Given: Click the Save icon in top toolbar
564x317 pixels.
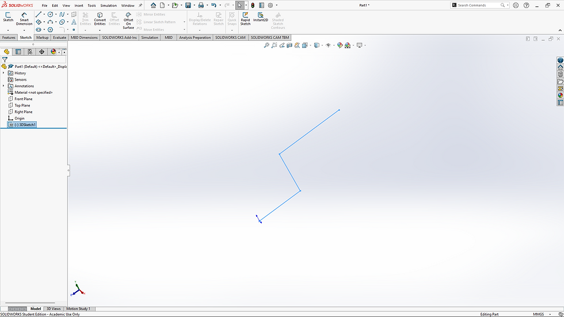Looking at the screenshot, I should tap(188, 5).
